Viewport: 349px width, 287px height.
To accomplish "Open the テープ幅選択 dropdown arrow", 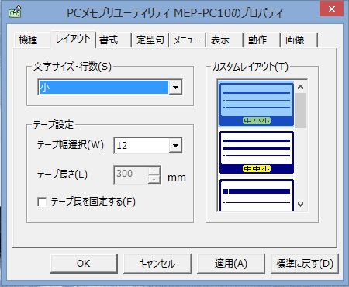I will point(175,146).
